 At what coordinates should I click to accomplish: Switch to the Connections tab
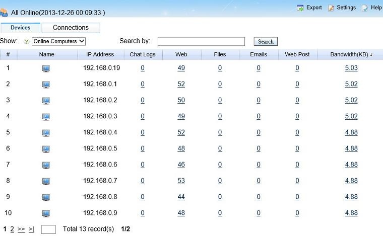point(71,28)
